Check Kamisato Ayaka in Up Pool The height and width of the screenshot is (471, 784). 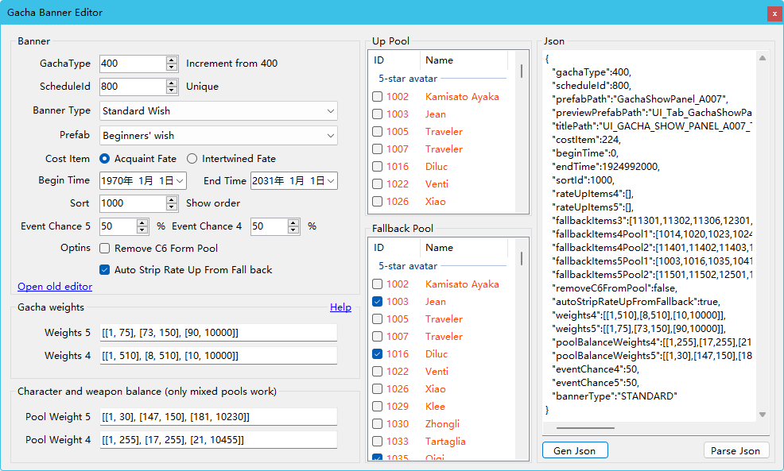point(378,97)
